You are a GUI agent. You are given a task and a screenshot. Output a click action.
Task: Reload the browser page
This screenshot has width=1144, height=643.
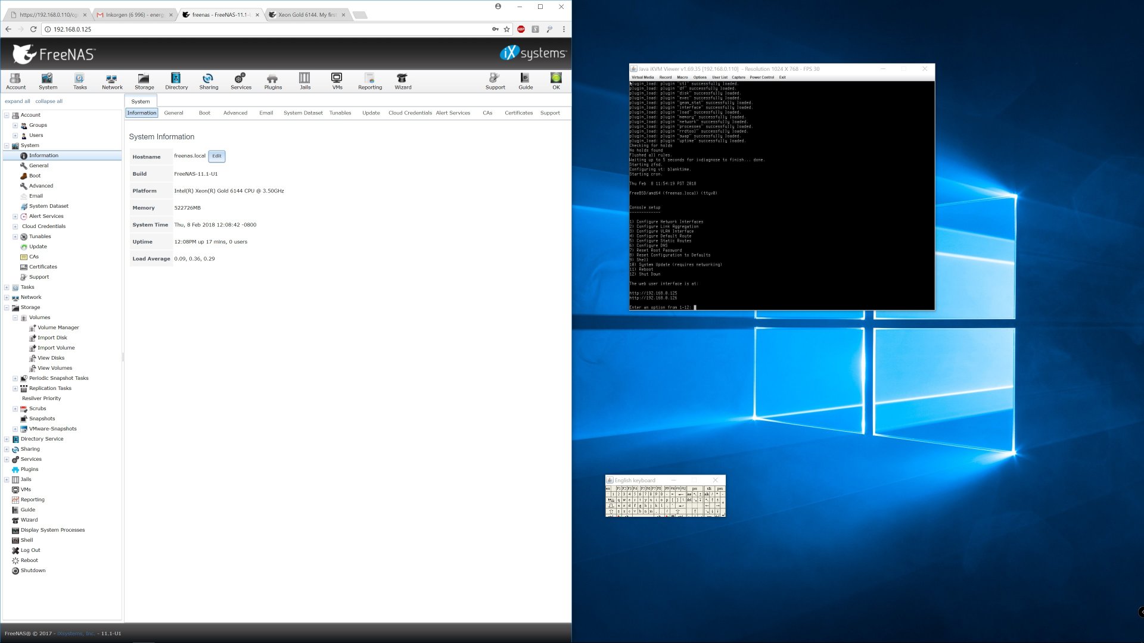[x=33, y=29]
